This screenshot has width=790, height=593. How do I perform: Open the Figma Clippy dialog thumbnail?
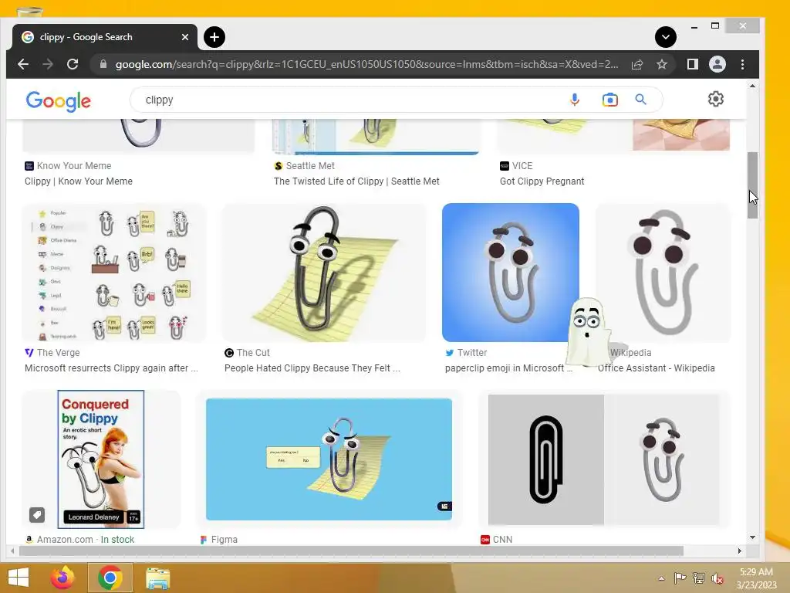pyautogui.click(x=329, y=459)
